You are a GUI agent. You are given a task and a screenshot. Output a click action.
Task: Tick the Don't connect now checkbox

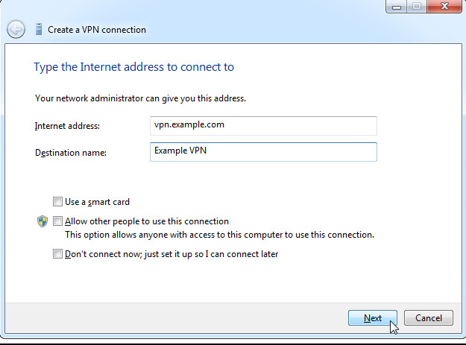(x=58, y=254)
